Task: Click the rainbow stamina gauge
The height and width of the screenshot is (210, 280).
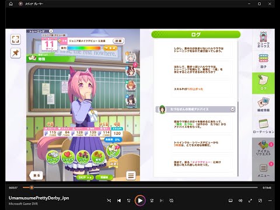Action: 84,48
